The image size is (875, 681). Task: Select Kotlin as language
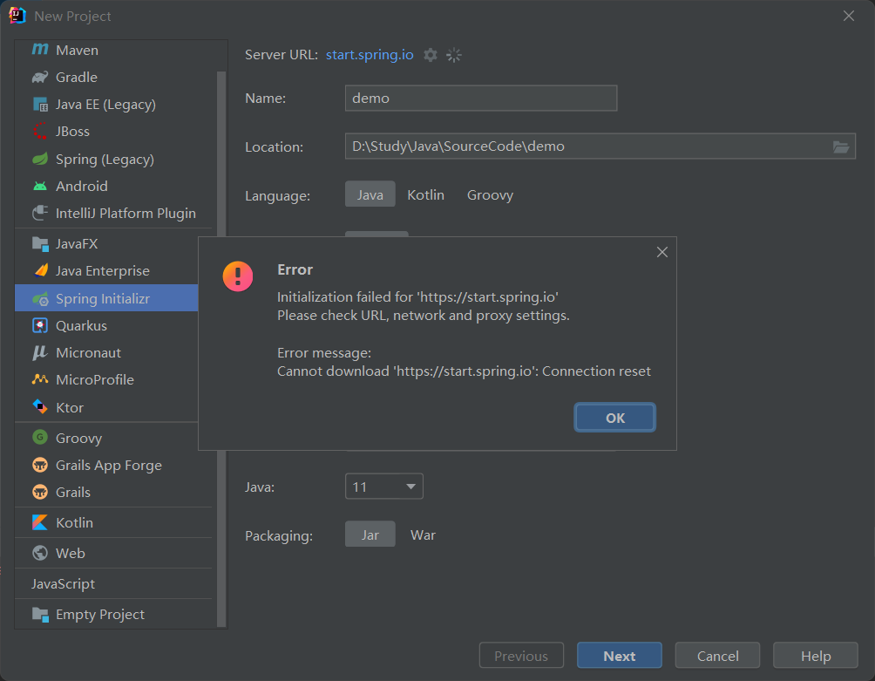point(426,194)
